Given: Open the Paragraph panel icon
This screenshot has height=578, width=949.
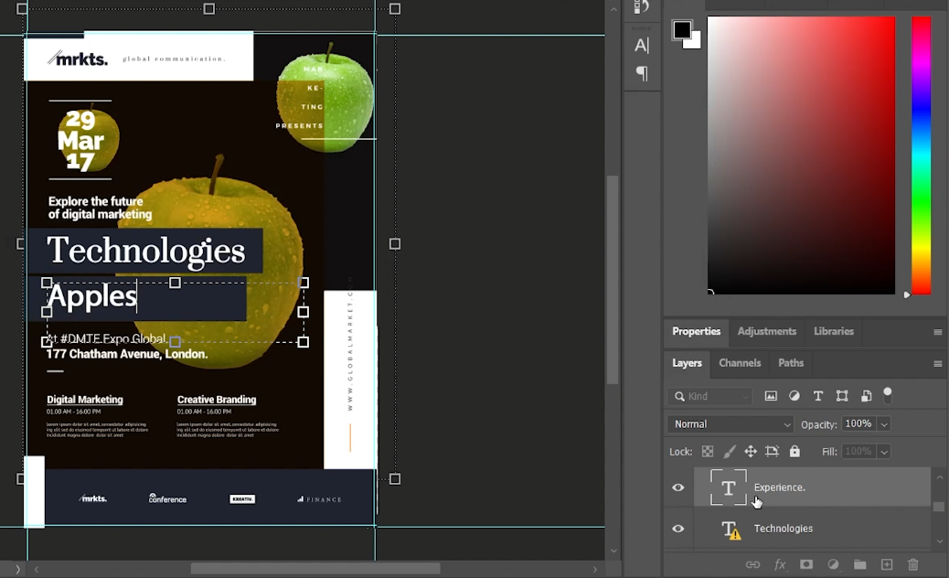Looking at the screenshot, I should (x=642, y=74).
